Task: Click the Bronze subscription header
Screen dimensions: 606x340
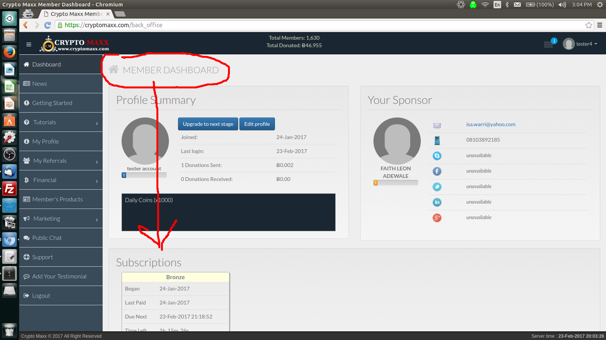Action: (x=175, y=277)
